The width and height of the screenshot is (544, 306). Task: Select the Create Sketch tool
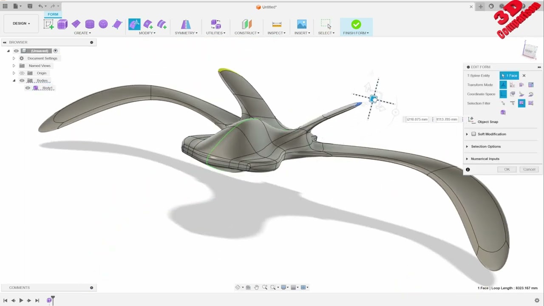point(48,24)
